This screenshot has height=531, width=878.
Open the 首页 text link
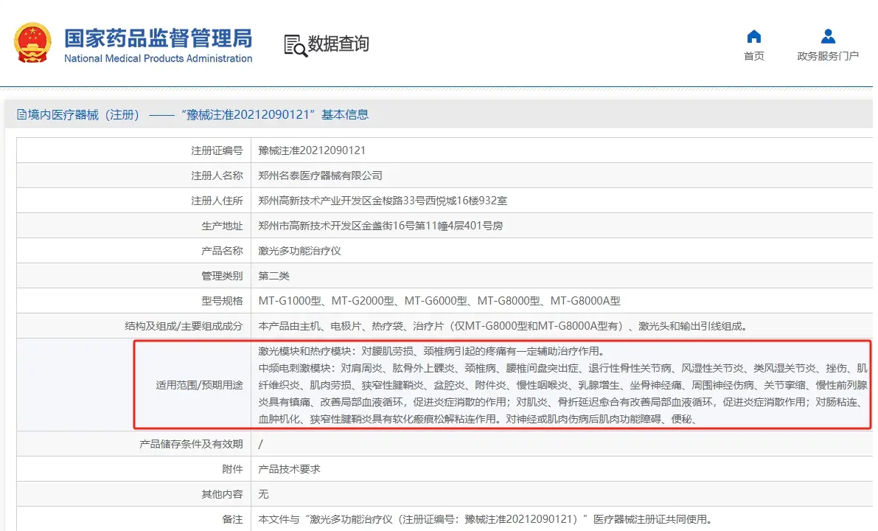click(753, 57)
